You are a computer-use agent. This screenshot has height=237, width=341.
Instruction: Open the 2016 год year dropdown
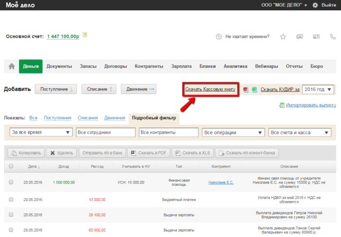coord(318,89)
